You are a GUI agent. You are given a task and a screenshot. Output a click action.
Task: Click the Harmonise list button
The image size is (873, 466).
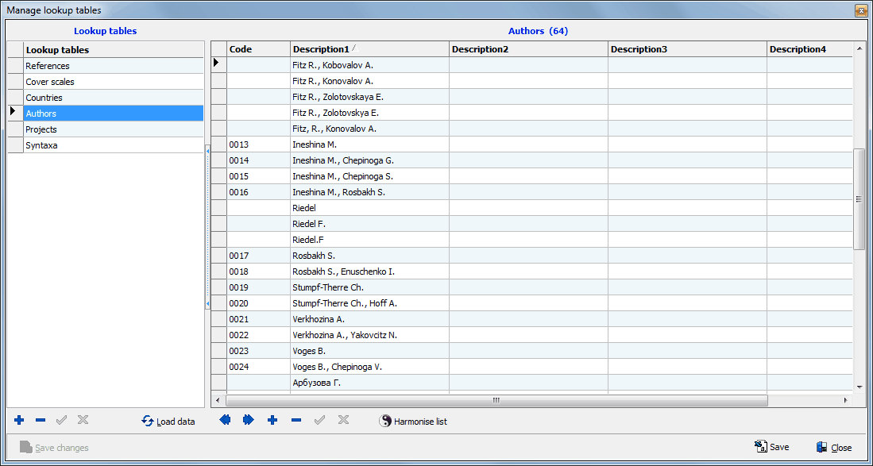click(x=413, y=422)
